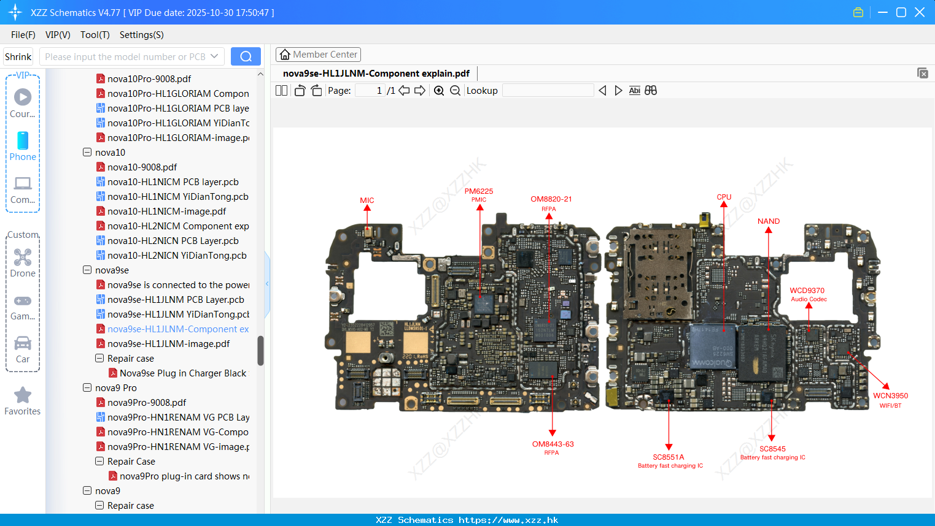Open the model number dropdown arrow

[214, 56]
